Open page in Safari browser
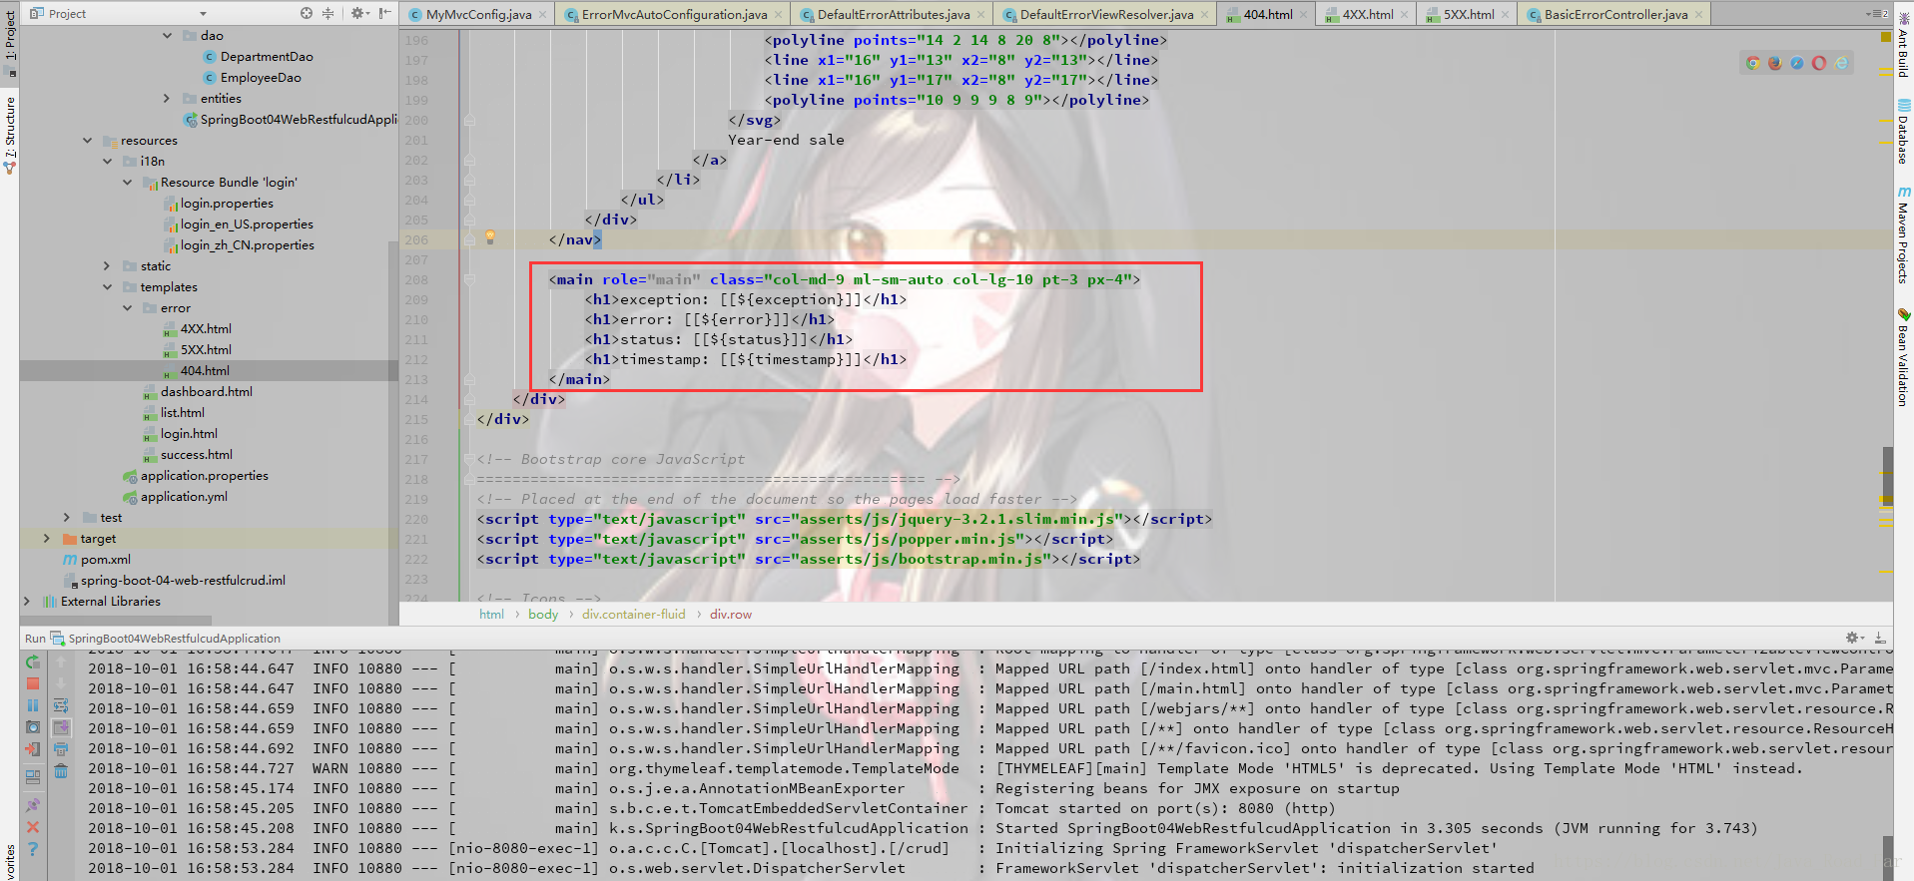The image size is (1914, 881). click(1797, 63)
